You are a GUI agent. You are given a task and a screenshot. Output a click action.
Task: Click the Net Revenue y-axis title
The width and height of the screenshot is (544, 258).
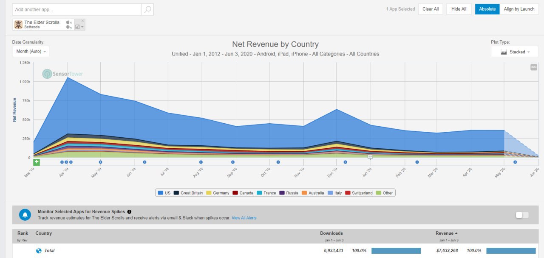pyautogui.click(x=14, y=110)
